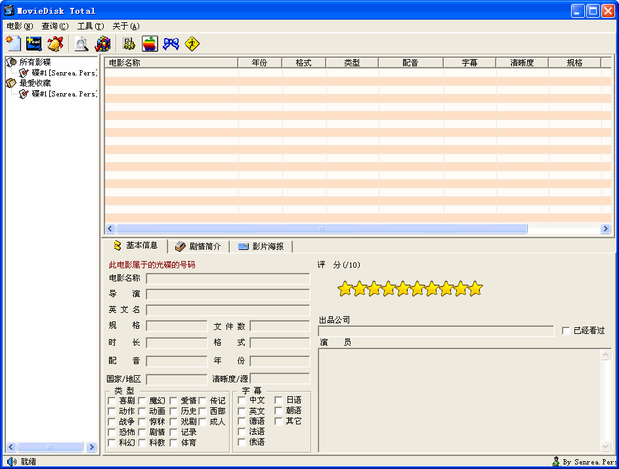The image size is (619, 469).
Task: Select 碟#1 under 最爱收藏
Action: click(x=64, y=94)
